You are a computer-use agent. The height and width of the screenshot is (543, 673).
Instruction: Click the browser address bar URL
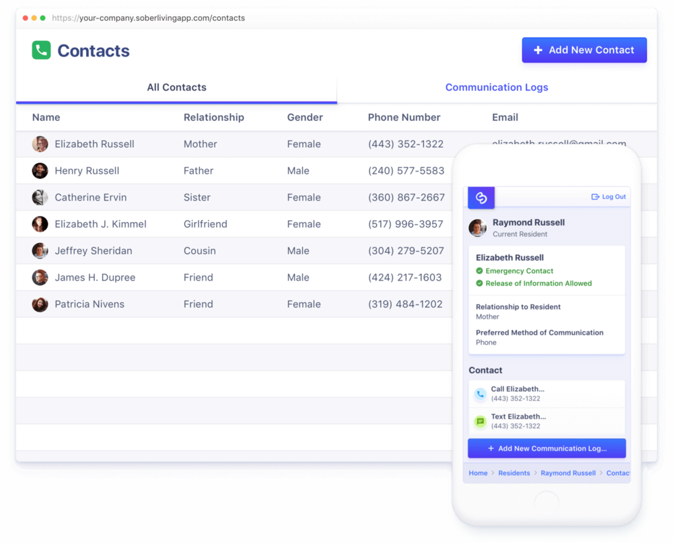(x=148, y=18)
